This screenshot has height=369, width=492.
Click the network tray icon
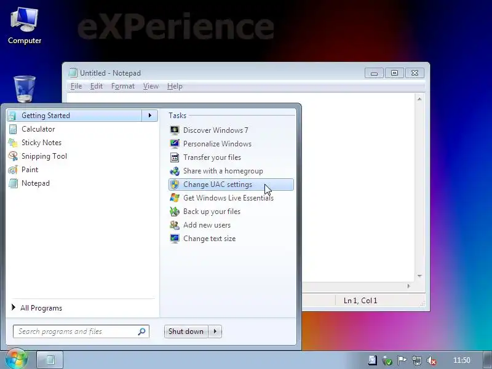point(417,360)
